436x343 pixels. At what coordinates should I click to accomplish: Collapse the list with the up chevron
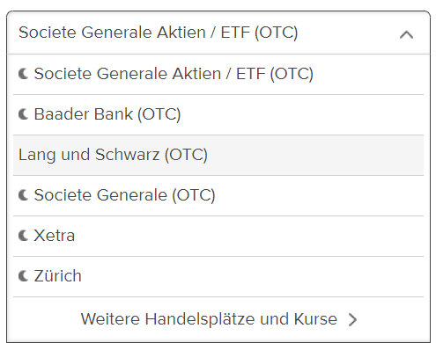point(406,35)
